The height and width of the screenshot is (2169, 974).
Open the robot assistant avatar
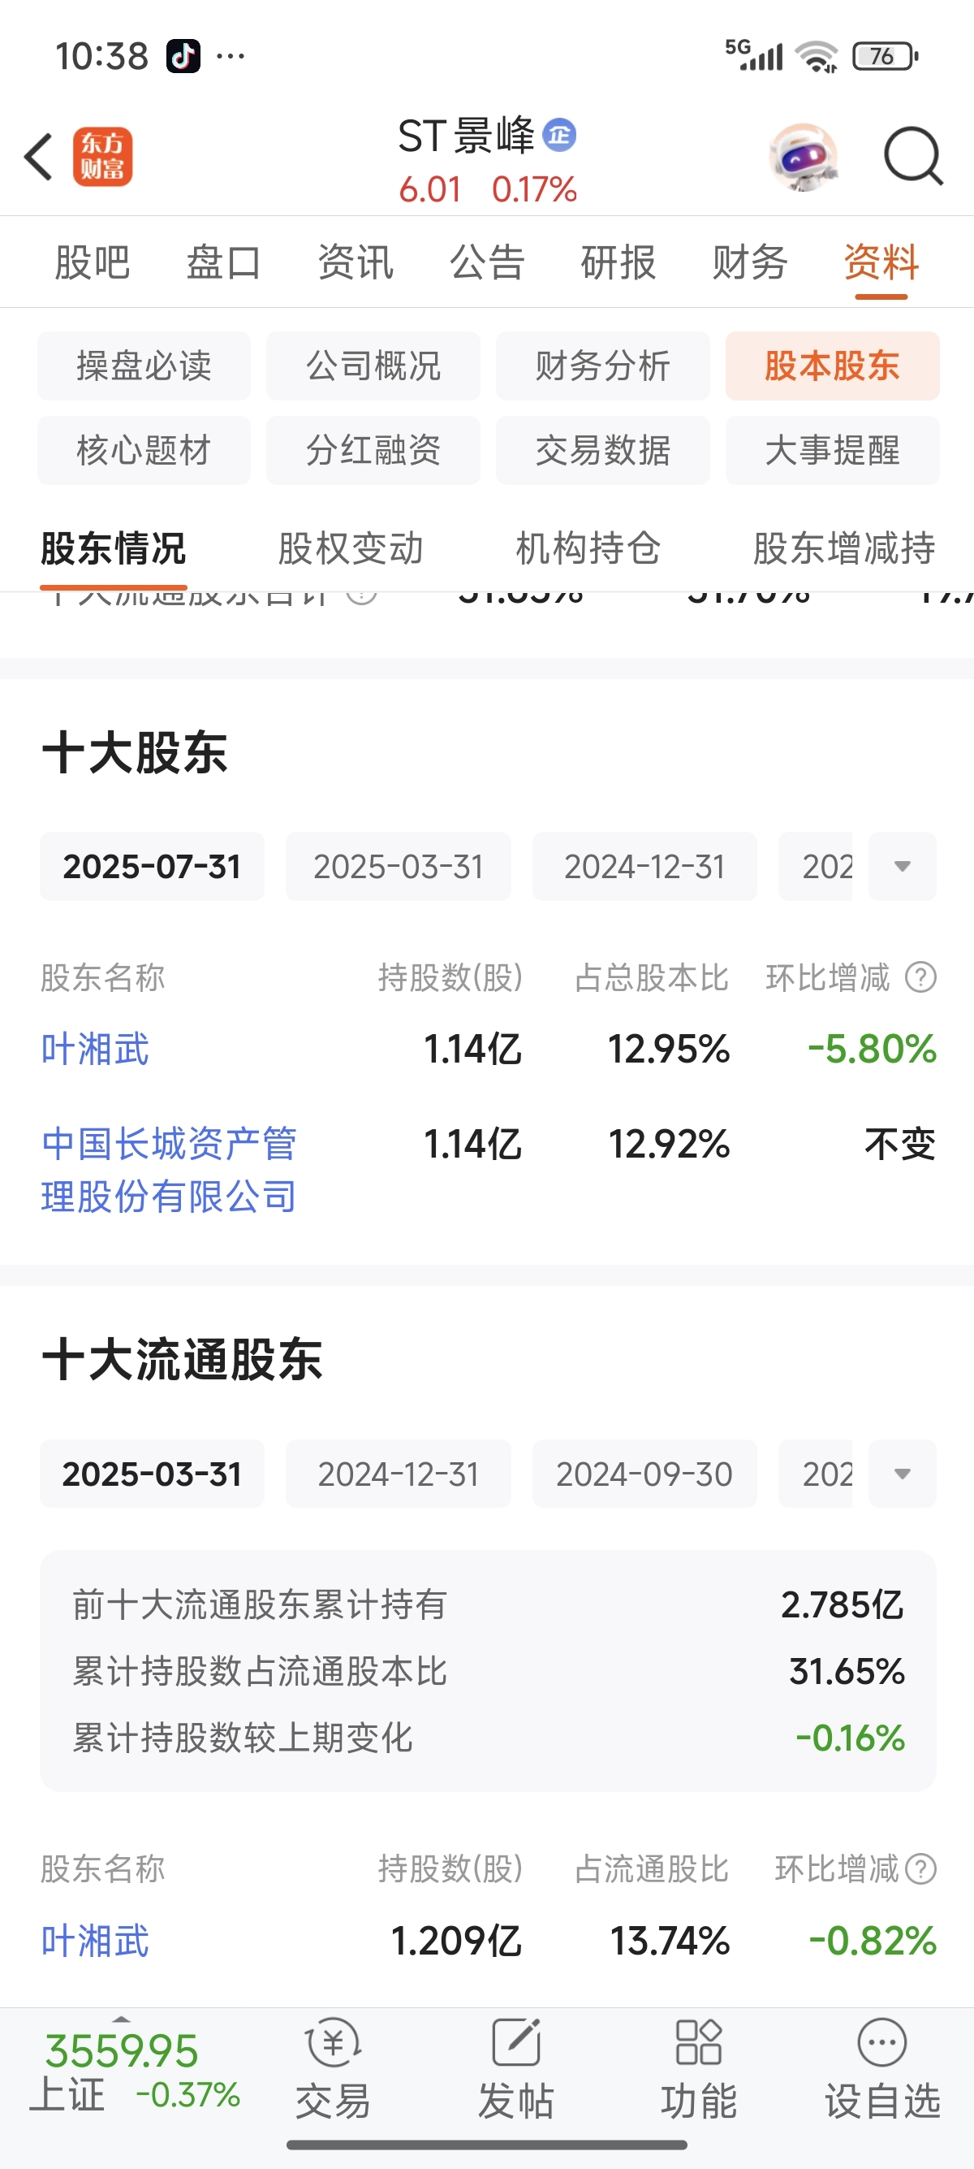tap(804, 157)
